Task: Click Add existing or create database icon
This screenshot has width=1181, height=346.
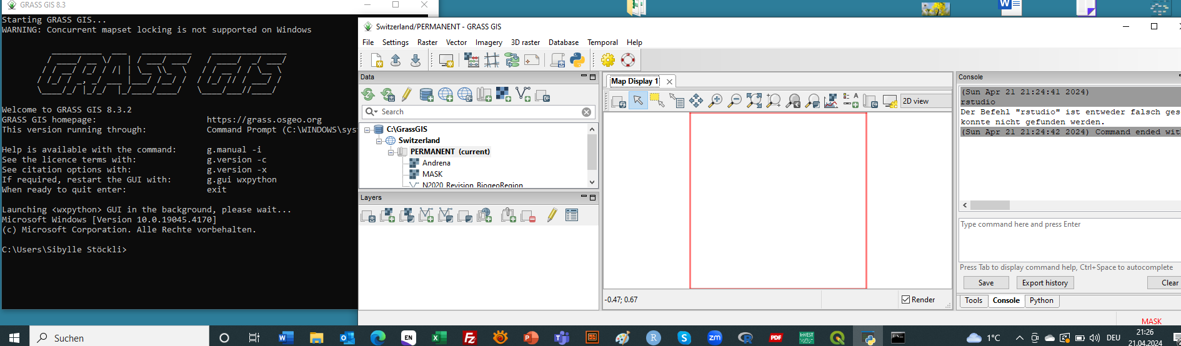Action: click(427, 94)
